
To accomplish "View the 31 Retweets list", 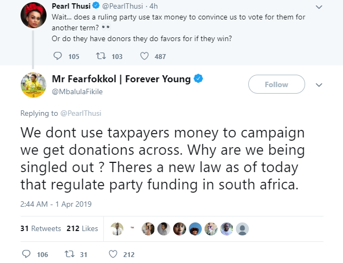I will (41, 228).
